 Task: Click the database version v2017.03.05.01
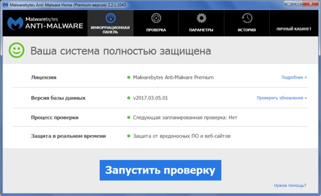tap(150, 98)
